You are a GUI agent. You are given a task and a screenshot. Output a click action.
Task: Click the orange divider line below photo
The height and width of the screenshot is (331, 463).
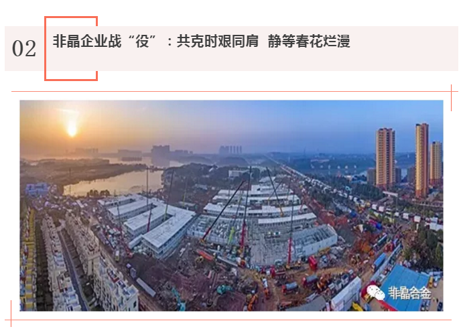click(x=228, y=320)
